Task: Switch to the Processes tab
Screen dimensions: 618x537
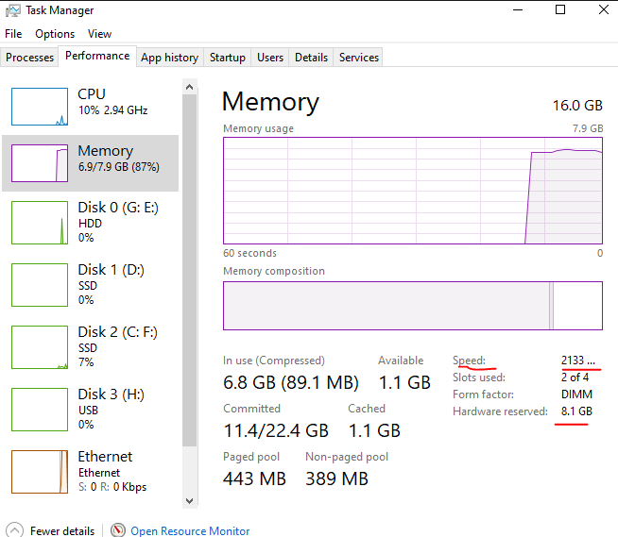Action: click(29, 58)
